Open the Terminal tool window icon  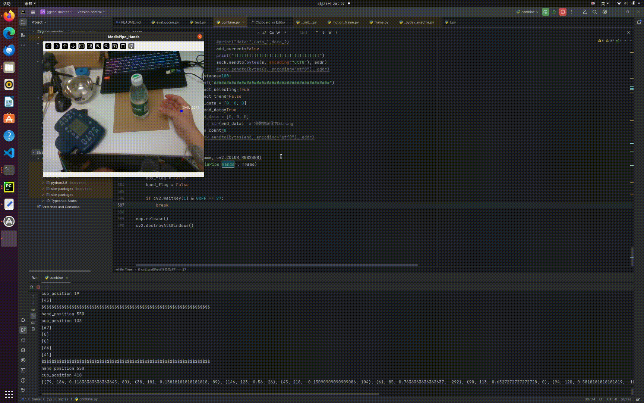coord(23,370)
